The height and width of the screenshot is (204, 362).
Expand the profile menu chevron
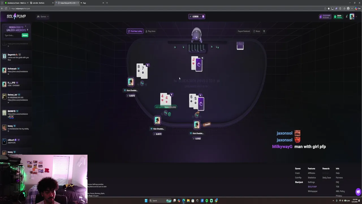(x=356, y=16)
